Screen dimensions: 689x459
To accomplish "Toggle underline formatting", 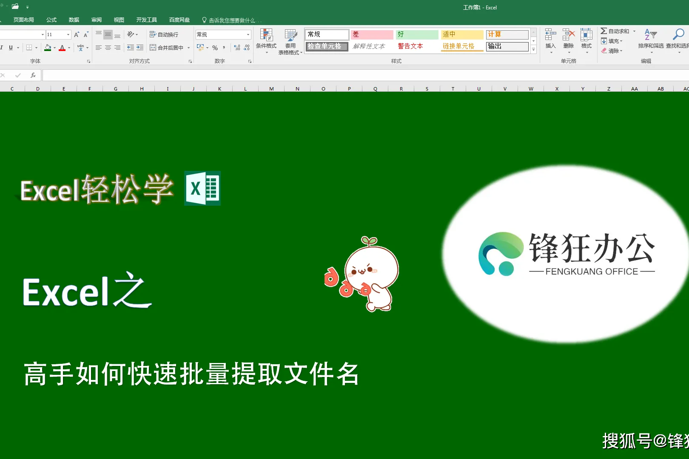I will pos(11,48).
